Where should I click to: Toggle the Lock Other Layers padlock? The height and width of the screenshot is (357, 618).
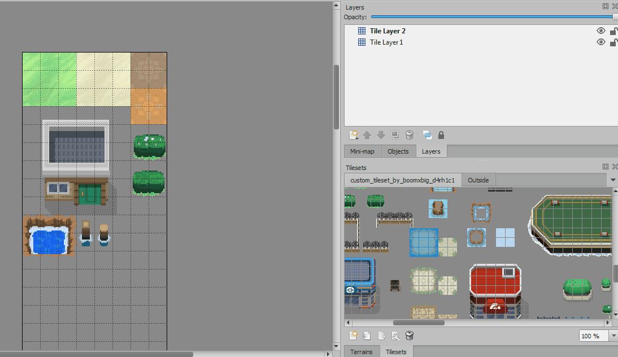441,135
